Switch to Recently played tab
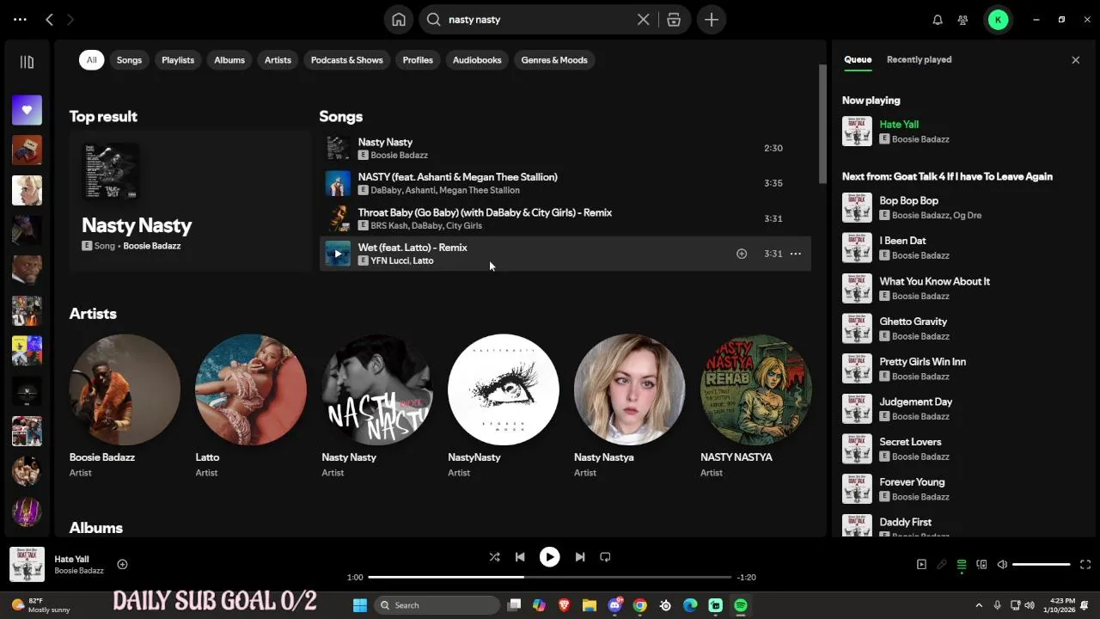 click(919, 59)
